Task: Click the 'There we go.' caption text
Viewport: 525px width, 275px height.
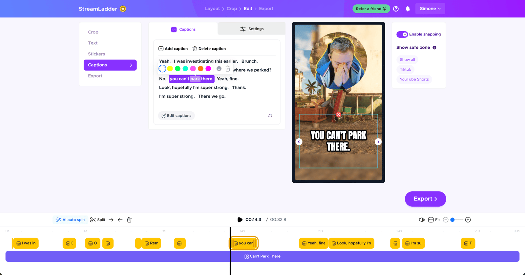Action: tap(212, 97)
